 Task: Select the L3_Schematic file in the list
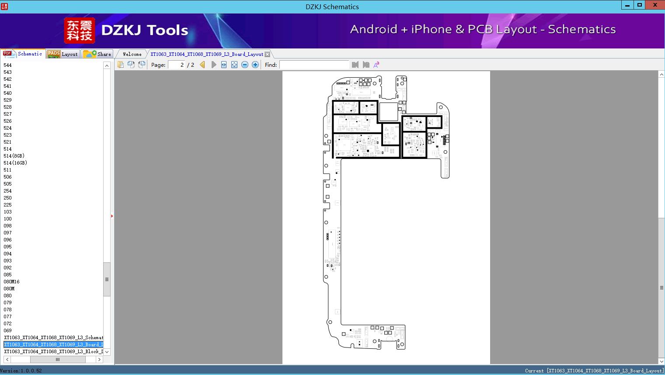[x=53, y=337]
